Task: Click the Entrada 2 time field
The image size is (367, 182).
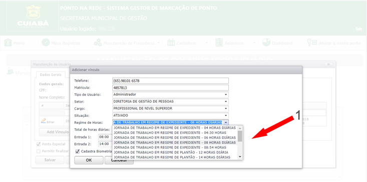Action: tap(105, 144)
